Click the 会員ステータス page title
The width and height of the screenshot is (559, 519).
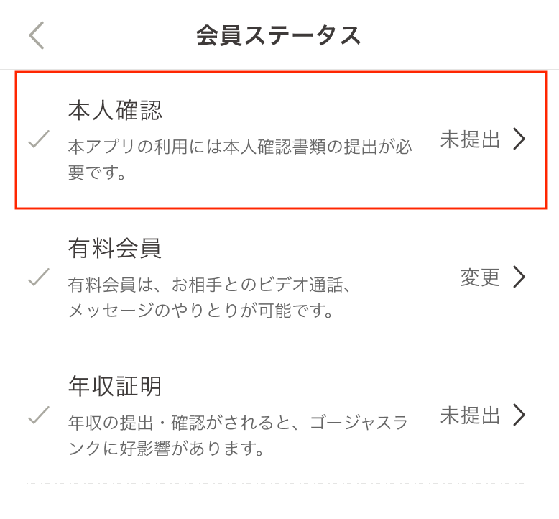point(279,35)
